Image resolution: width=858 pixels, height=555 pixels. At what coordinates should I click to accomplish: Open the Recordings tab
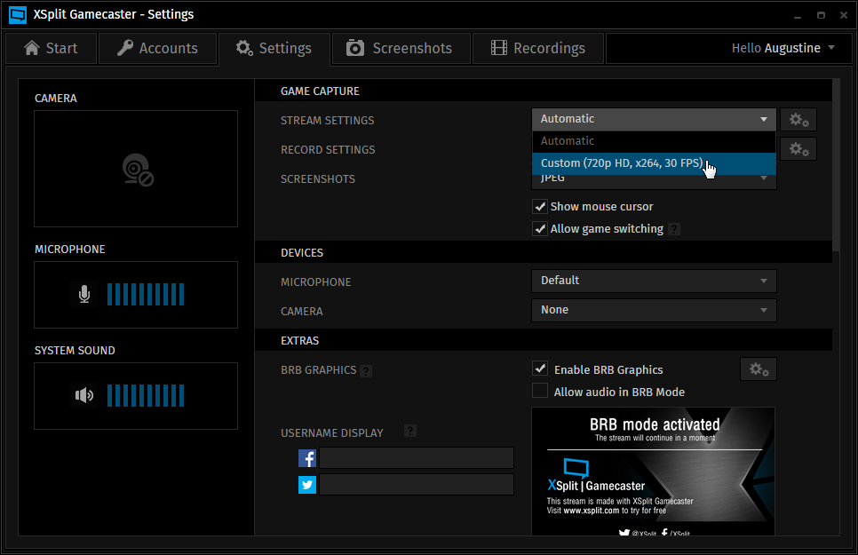(538, 48)
